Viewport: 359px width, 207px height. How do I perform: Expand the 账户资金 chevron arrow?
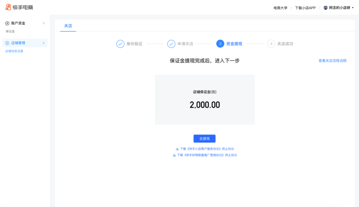click(43, 23)
